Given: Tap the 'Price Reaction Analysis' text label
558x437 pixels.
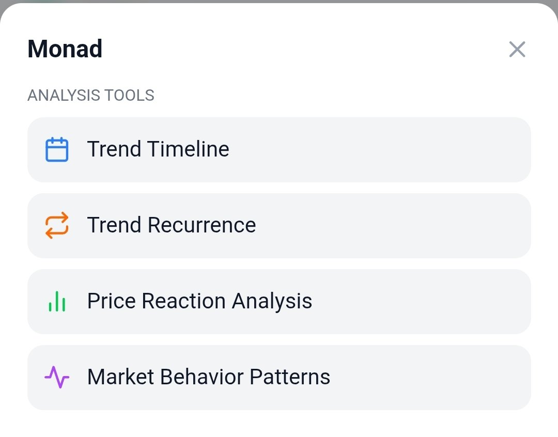Looking at the screenshot, I should click(199, 302).
